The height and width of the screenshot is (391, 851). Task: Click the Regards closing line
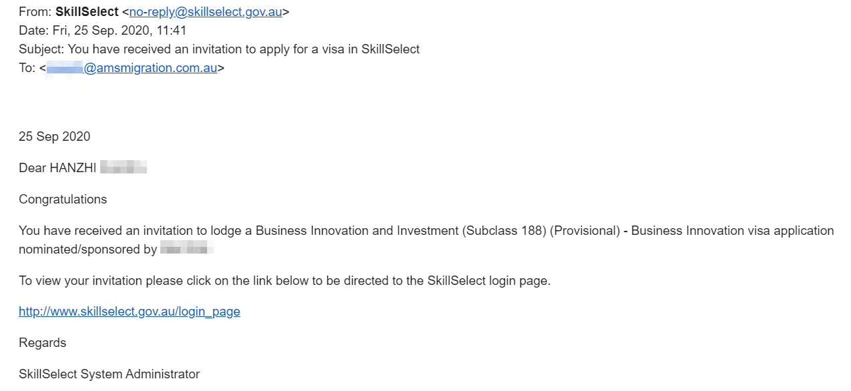click(x=43, y=343)
